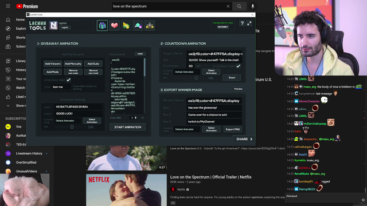Select Animation for export winner image
Image resolution: width=367 pixels, height=206 pixels.
211,129
